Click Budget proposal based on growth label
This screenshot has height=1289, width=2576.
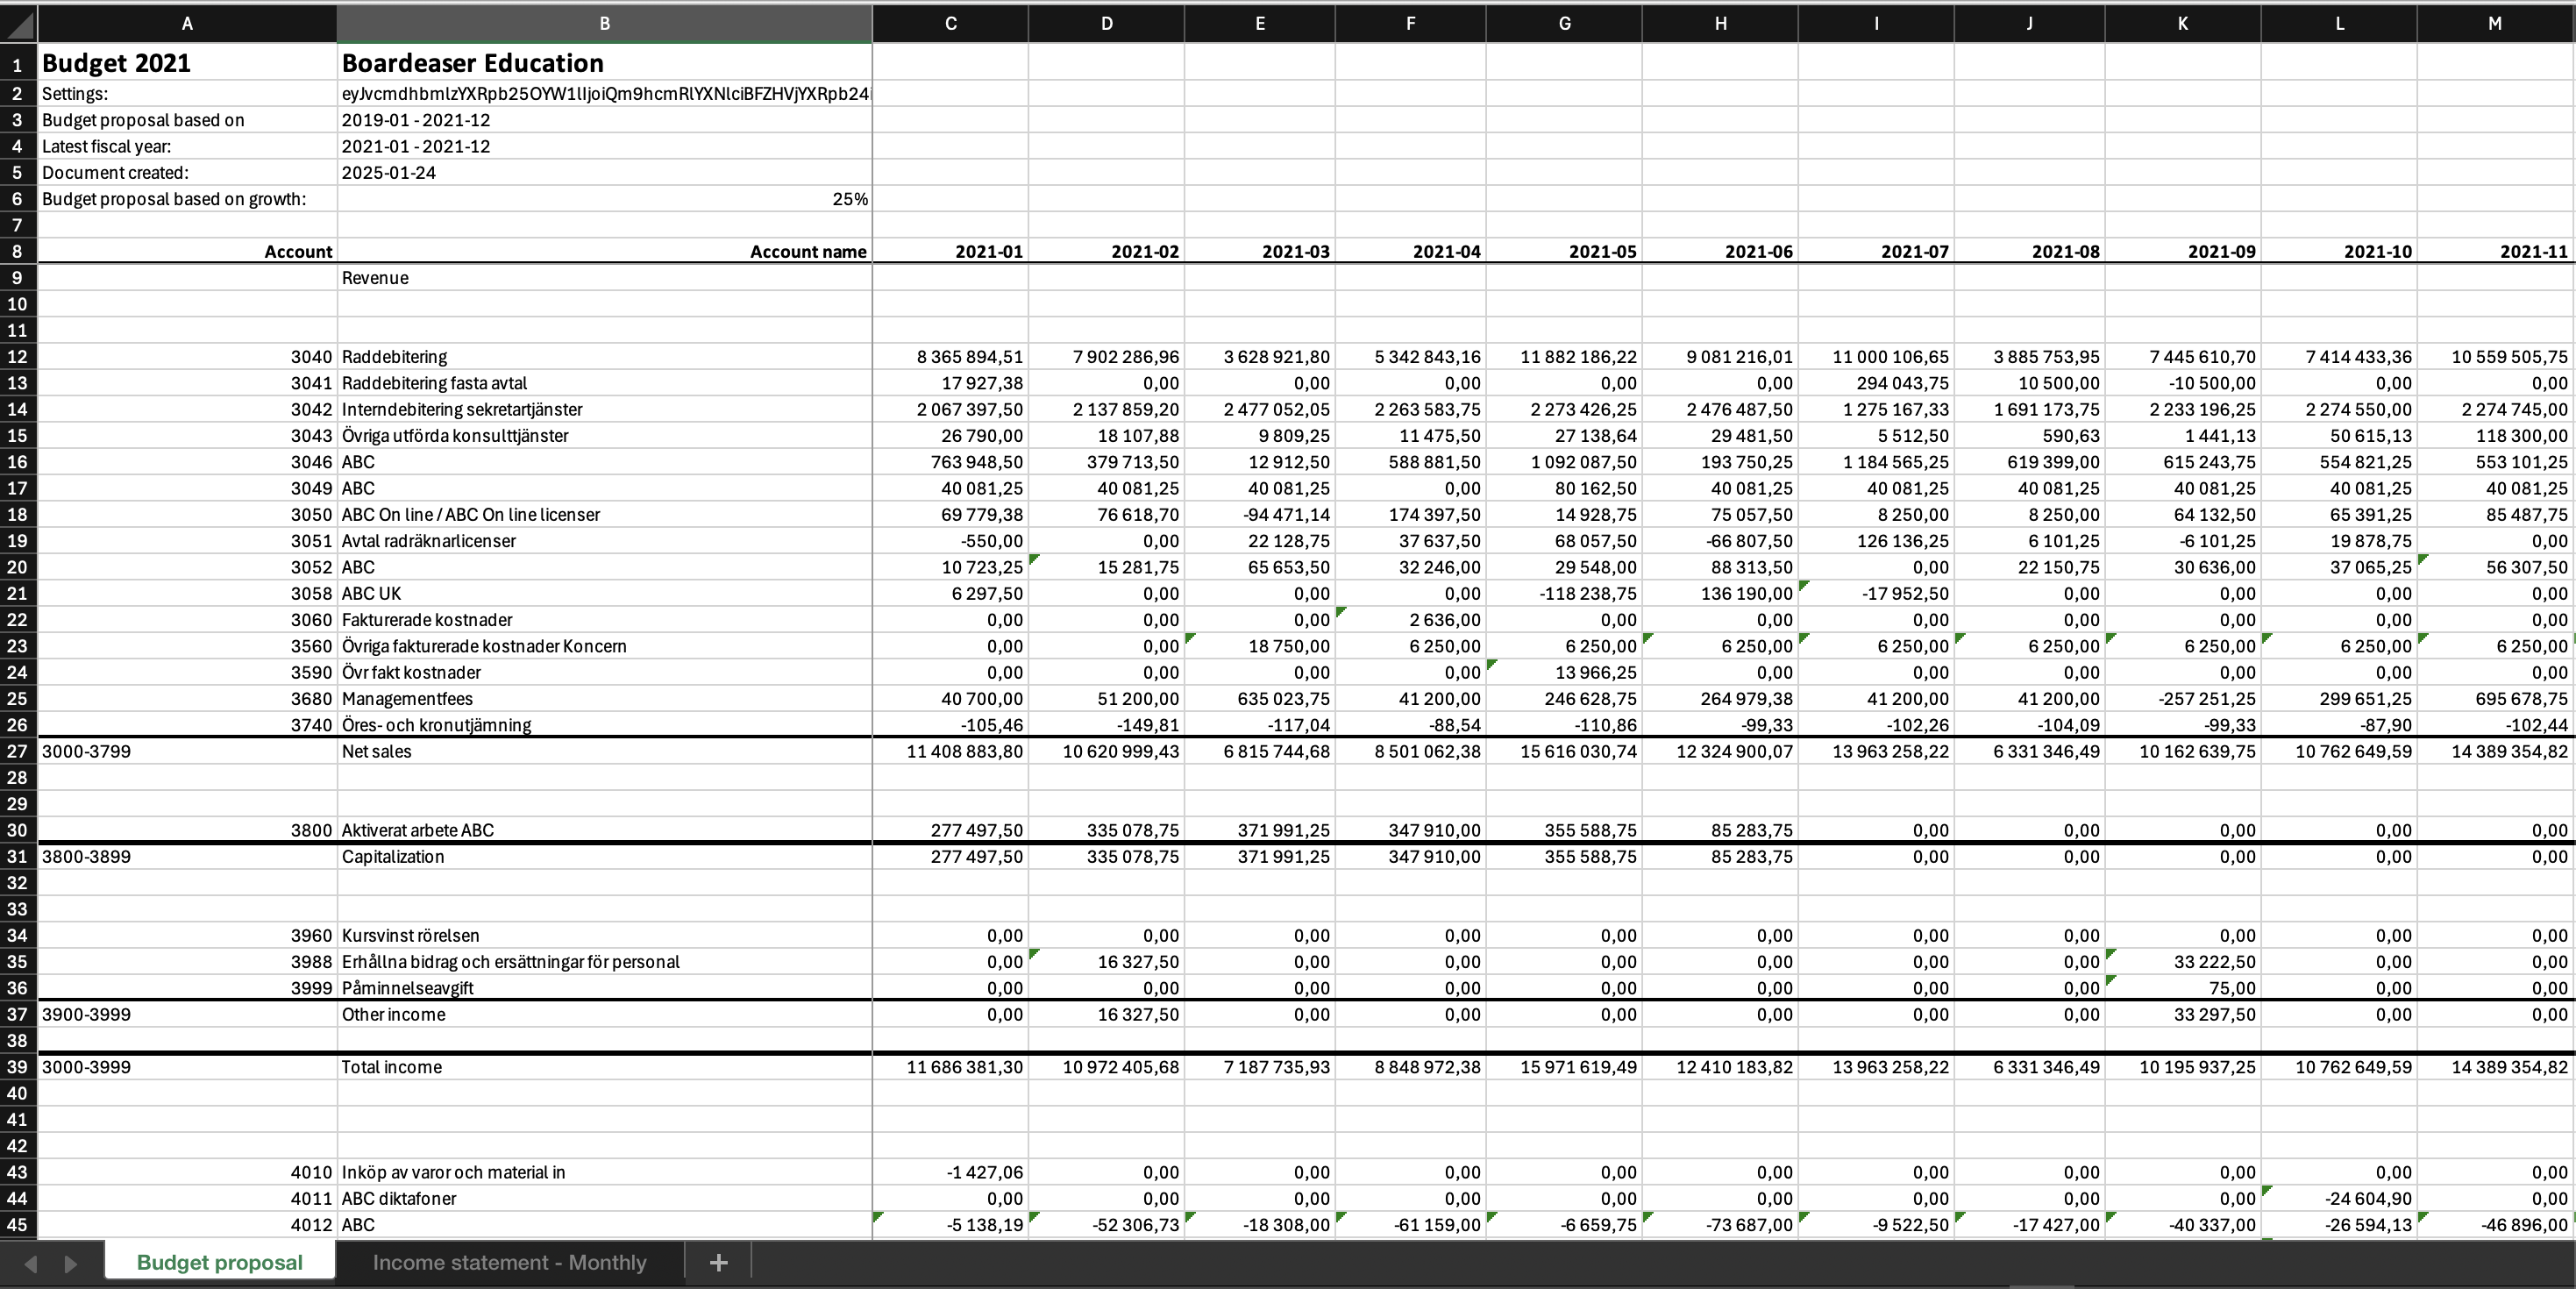[187, 199]
